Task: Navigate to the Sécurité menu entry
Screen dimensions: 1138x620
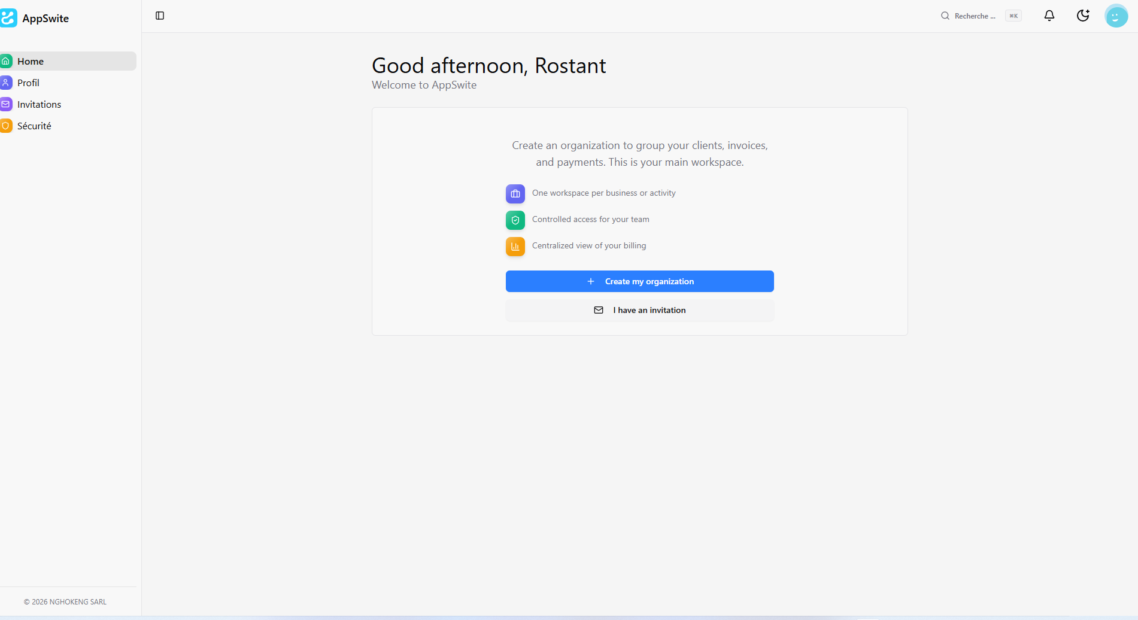Action: pos(34,126)
